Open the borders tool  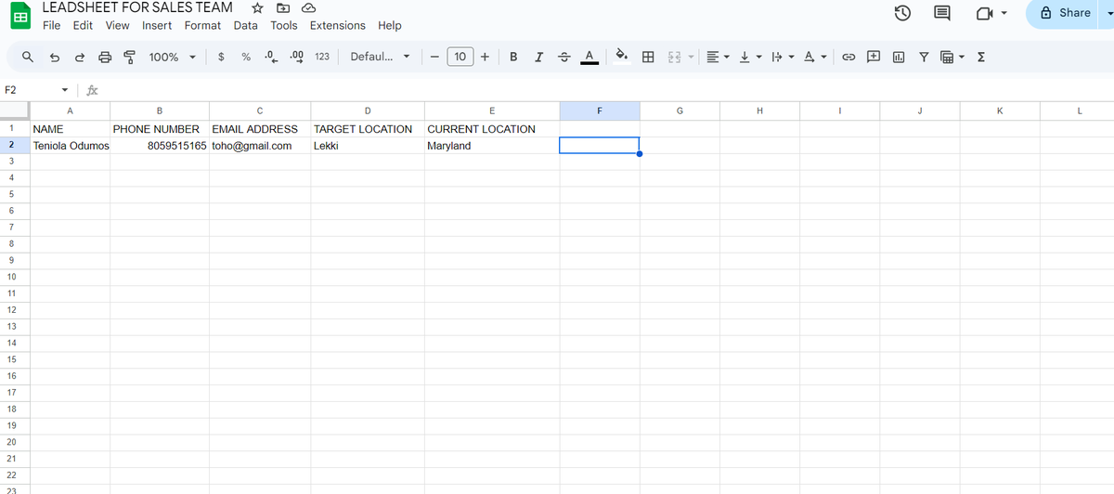(649, 57)
